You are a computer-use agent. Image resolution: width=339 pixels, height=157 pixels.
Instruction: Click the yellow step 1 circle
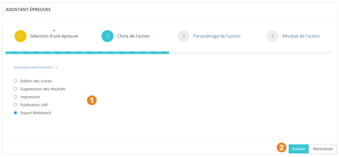(21, 36)
